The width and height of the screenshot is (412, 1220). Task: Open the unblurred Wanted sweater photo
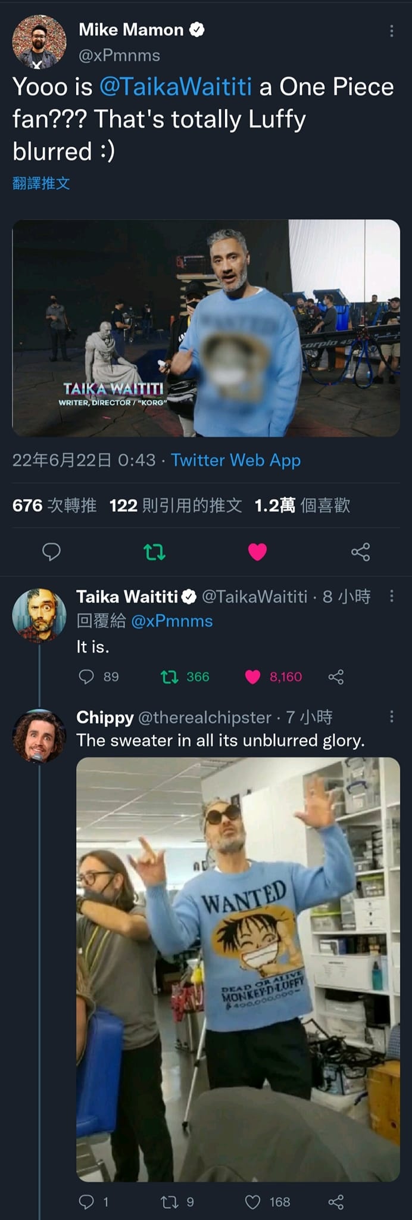[238, 969]
